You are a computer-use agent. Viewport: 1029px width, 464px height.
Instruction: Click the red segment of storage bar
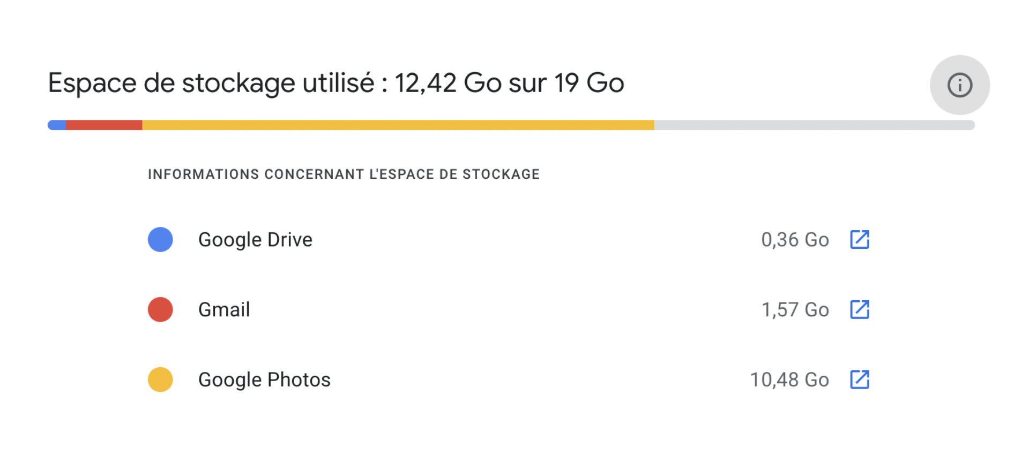click(x=104, y=125)
